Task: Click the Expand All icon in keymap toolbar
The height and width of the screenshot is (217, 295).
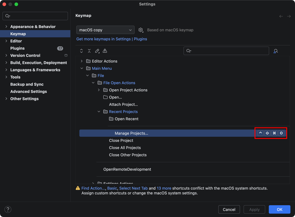Action: tap(81, 51)
